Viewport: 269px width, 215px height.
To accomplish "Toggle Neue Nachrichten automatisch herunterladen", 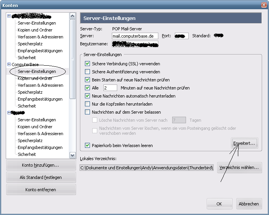I will (x=87, y=96).
